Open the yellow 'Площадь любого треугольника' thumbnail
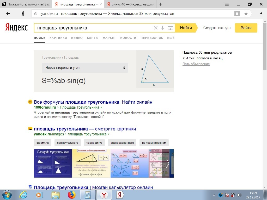The image size is (267, 200). coord(92,163)
